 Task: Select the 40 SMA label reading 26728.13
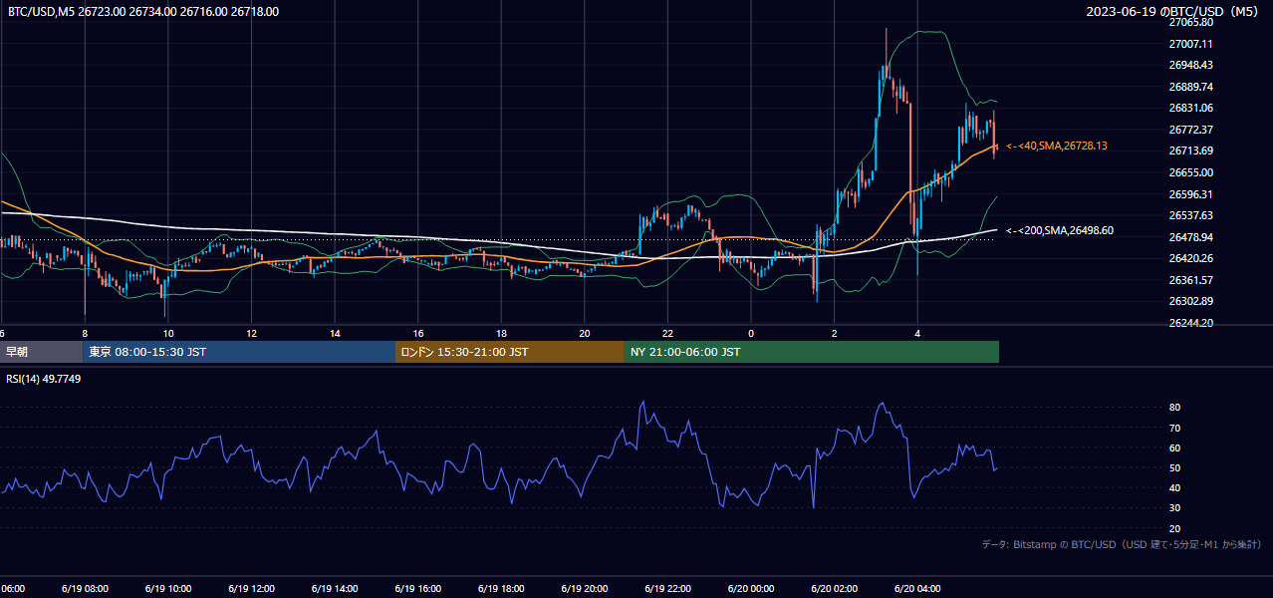coord(1057,146)
